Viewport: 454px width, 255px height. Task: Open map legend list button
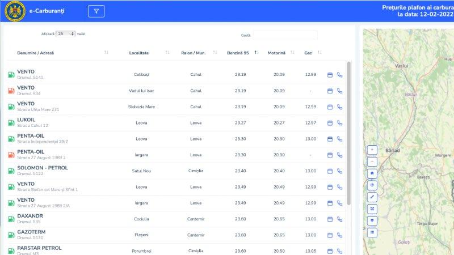(x=372, y=232)
